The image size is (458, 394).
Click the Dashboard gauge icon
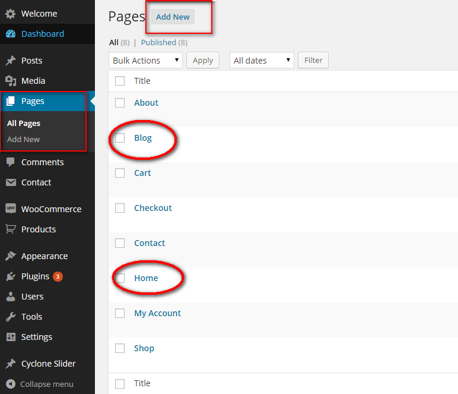click(x=11, y=34)
